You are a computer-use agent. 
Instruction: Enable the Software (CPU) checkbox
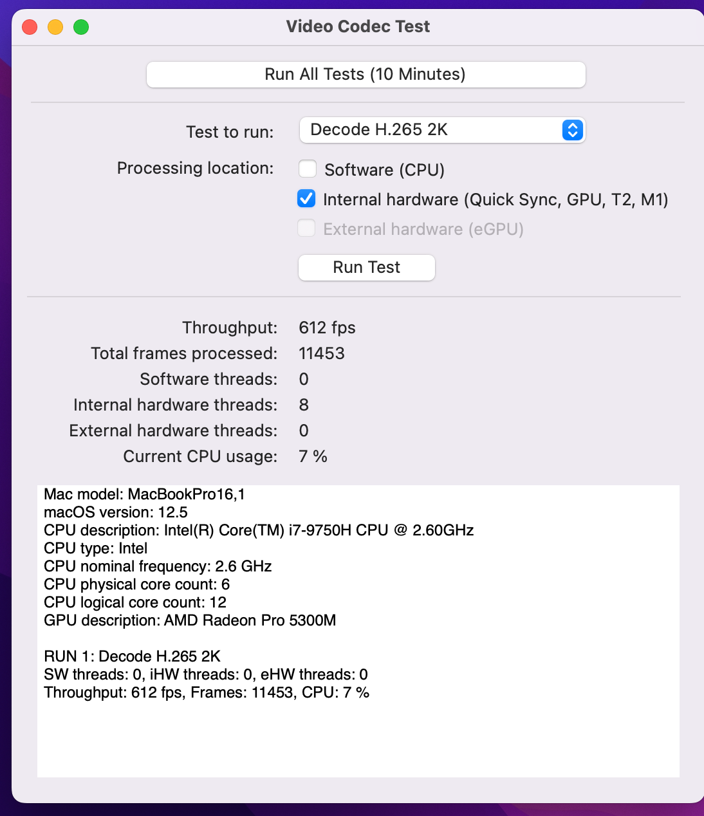(308, 169)
